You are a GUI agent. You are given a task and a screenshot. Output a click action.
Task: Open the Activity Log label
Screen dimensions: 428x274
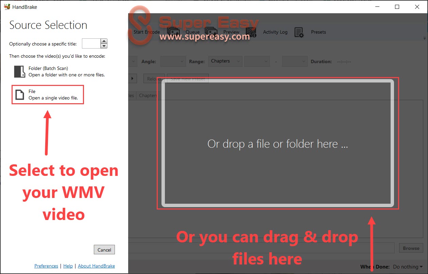pos(275,32)
